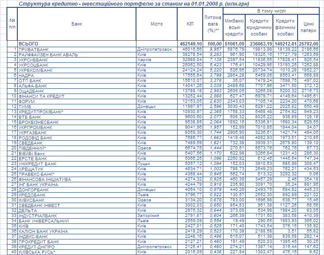Click the 'Питома вага (%)**' header
Image resolution: width=324 pixels, height=255 pixels.
pyautogui.click(x=213, y=24)
